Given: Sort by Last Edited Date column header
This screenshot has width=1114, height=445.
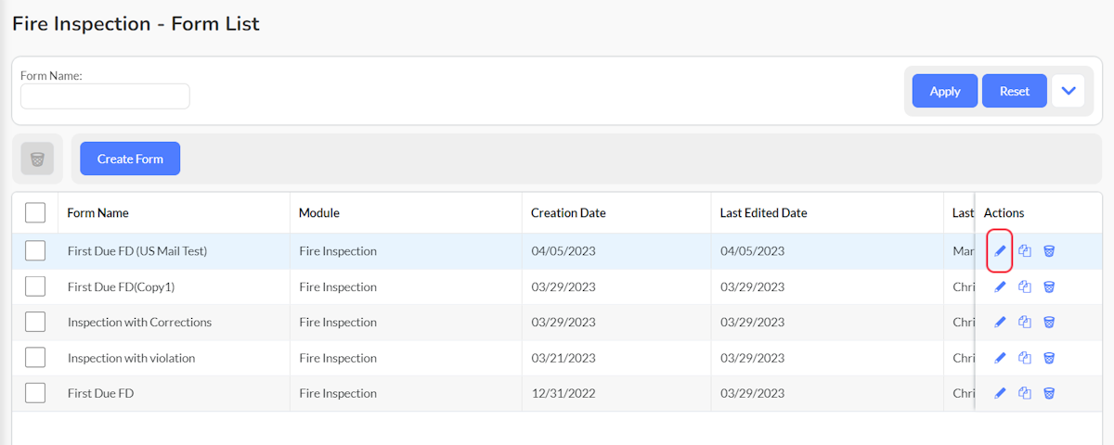Looking at the screenshot, I should tap(763, 213).
